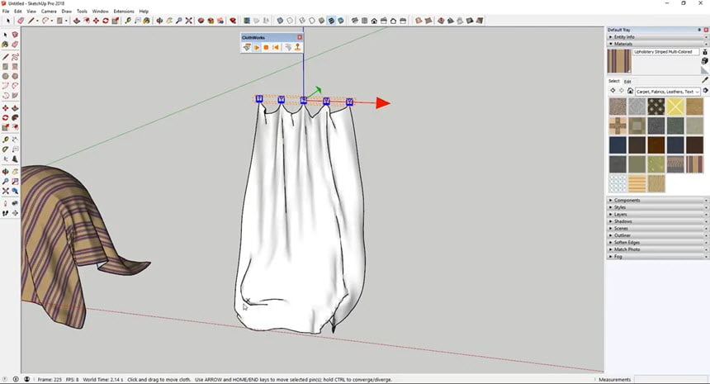Image resolution: width=710 pixels, height=384 pixels.
Task: Click the ClothWorks pin tool icon
Action: [x=297, y=47]
